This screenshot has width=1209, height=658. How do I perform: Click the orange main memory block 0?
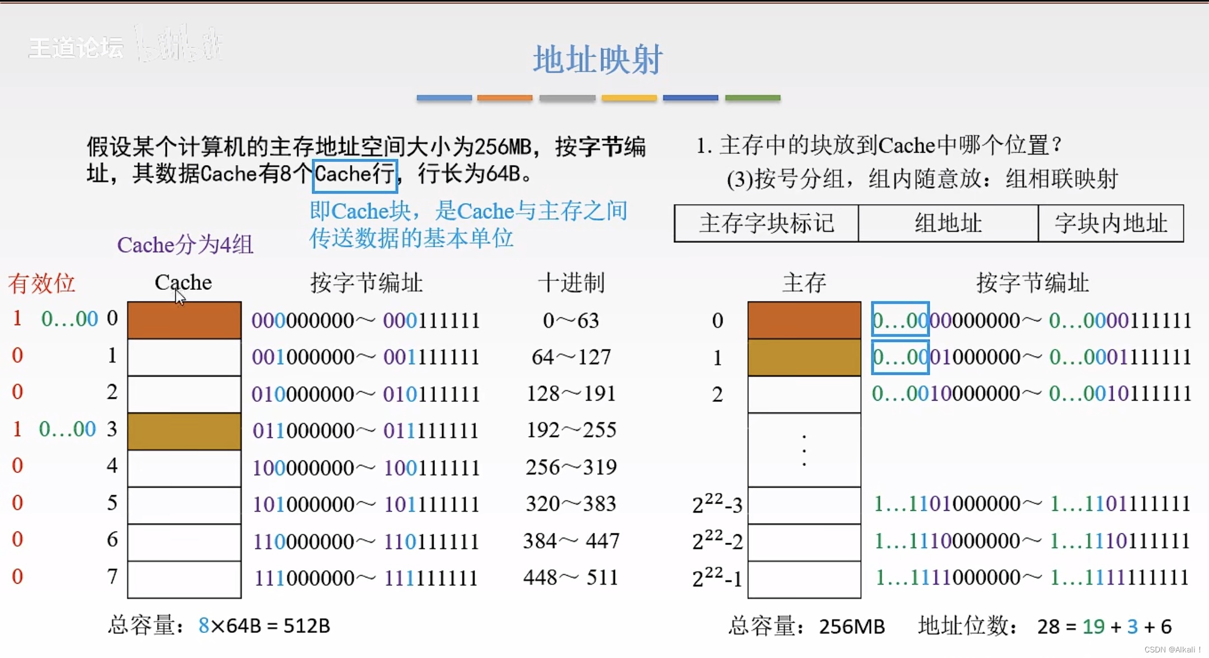click(x=804, y=320)
